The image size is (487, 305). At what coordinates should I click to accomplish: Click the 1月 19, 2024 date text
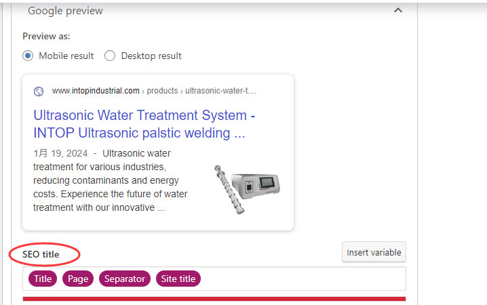(59, 153)
